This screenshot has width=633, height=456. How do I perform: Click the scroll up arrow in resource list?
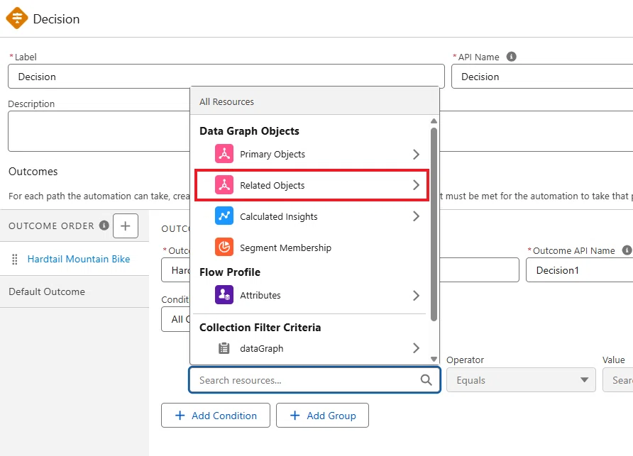(434, 121)
